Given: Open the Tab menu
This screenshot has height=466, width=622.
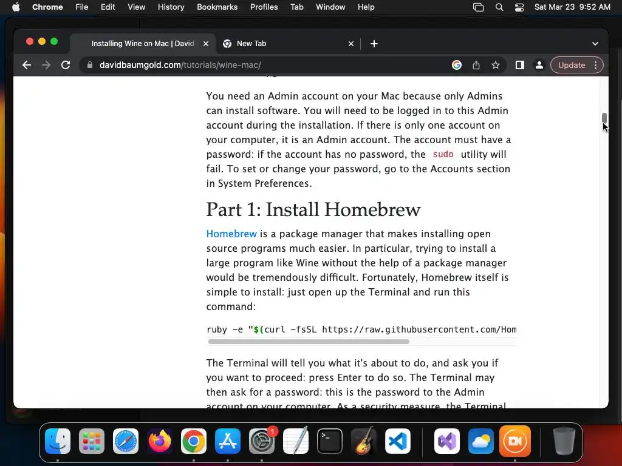Looking at the screenshot, I should pyautogui.click(x=296, y=7).
